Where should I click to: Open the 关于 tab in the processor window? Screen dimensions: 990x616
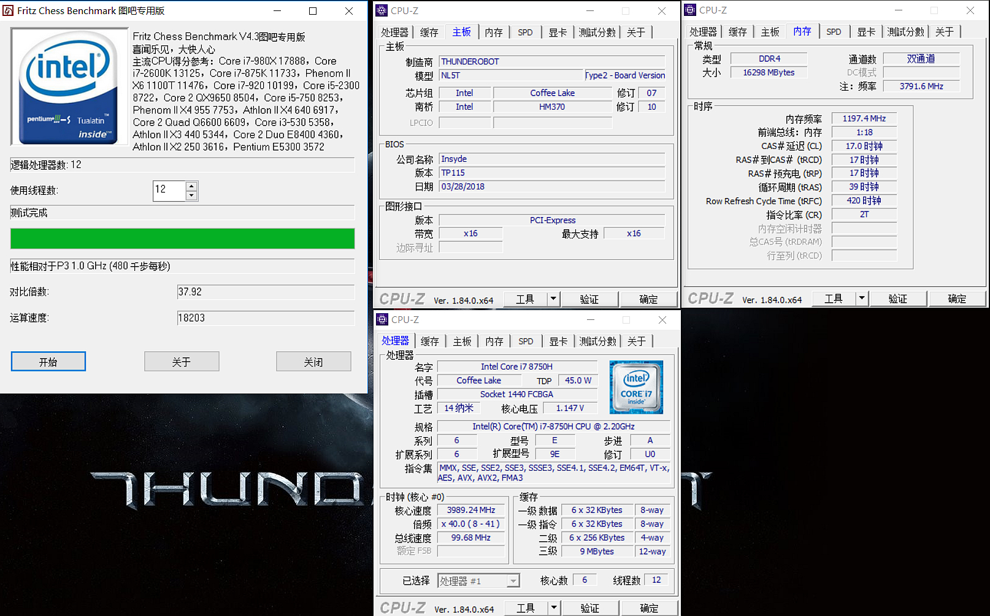(x=637, y=341)
